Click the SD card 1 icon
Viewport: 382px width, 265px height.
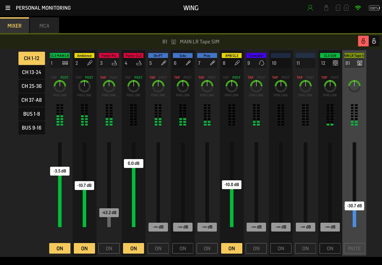[x=338, y=8]
